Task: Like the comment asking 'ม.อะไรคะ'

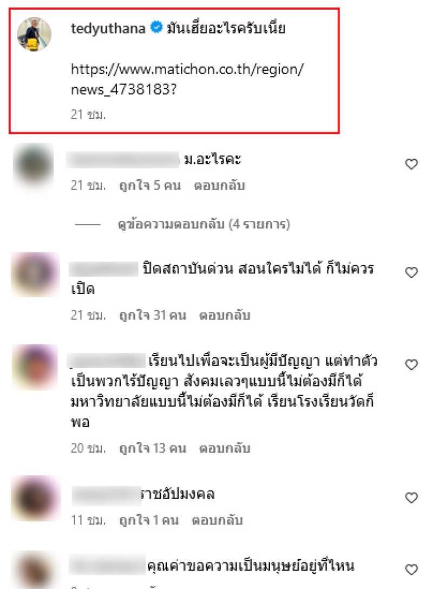Action: click(x=411, y=164)
